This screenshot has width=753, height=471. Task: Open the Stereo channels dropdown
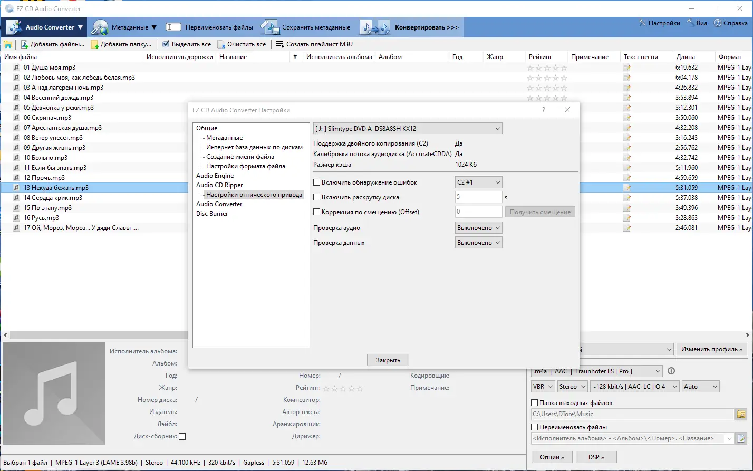click(573, 387)
